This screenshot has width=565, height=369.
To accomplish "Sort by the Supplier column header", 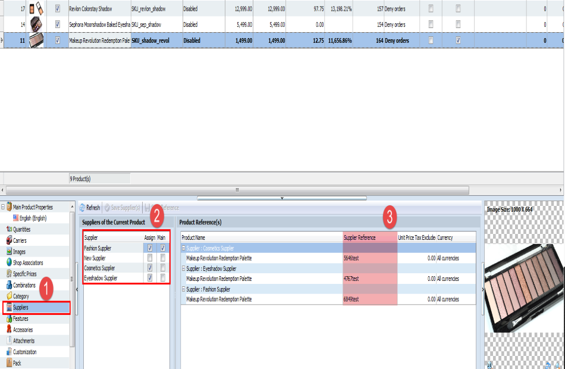I will click(114, 237).
